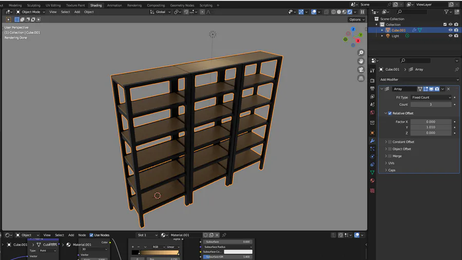Open the Modifiers wrench properties tab
This screenshot has height=260, width=462.
(372, 141)
